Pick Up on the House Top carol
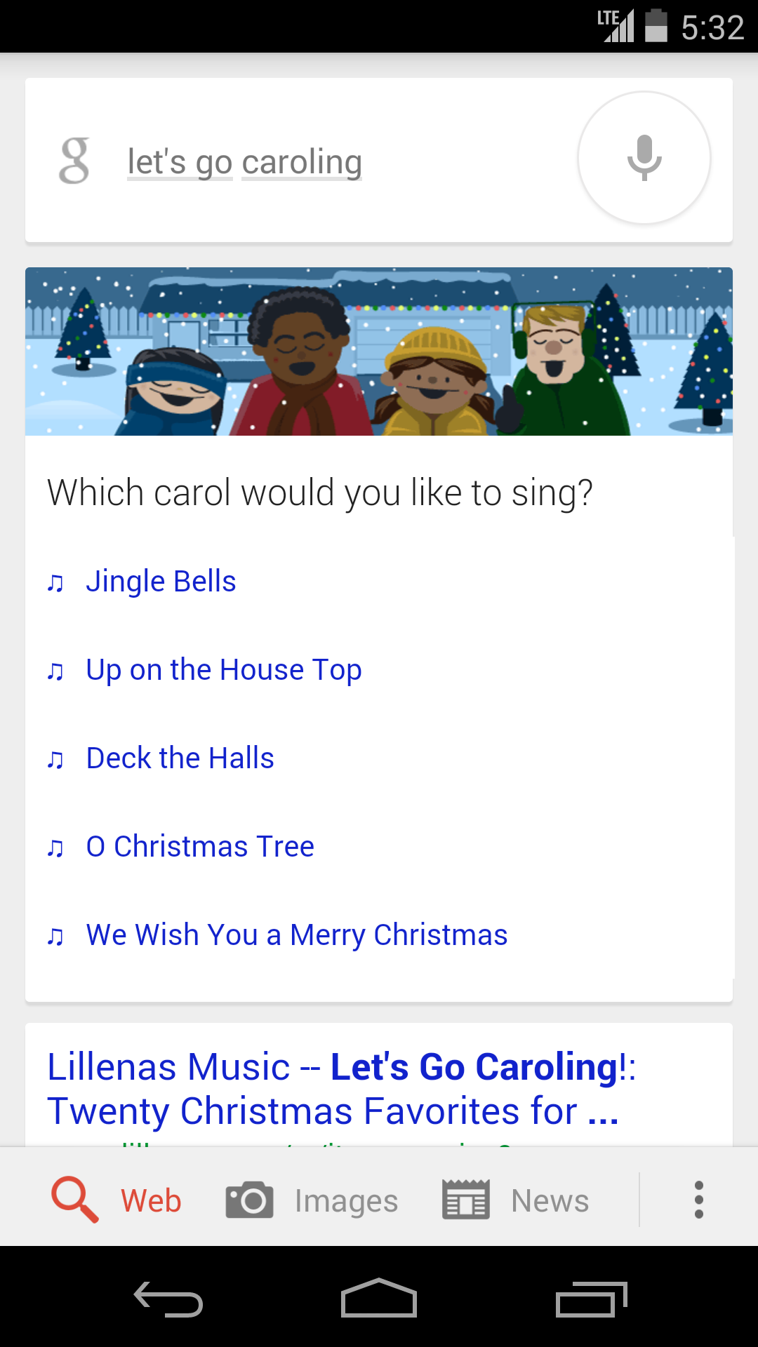Viewport: 758px width, 1347px height. tap(223, 670)
